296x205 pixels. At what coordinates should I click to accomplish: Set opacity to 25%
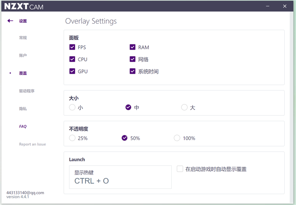(72, 138)
